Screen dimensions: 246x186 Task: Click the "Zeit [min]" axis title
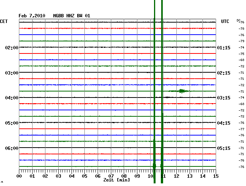[x=117, y=180]
